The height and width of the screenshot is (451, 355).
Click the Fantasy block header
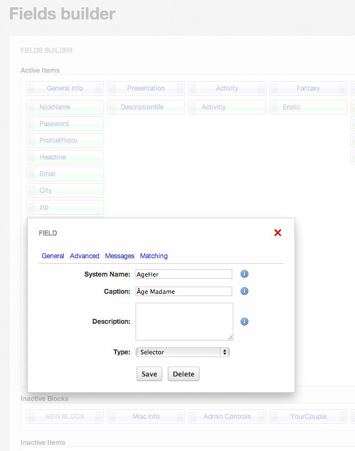click(308, 88)
